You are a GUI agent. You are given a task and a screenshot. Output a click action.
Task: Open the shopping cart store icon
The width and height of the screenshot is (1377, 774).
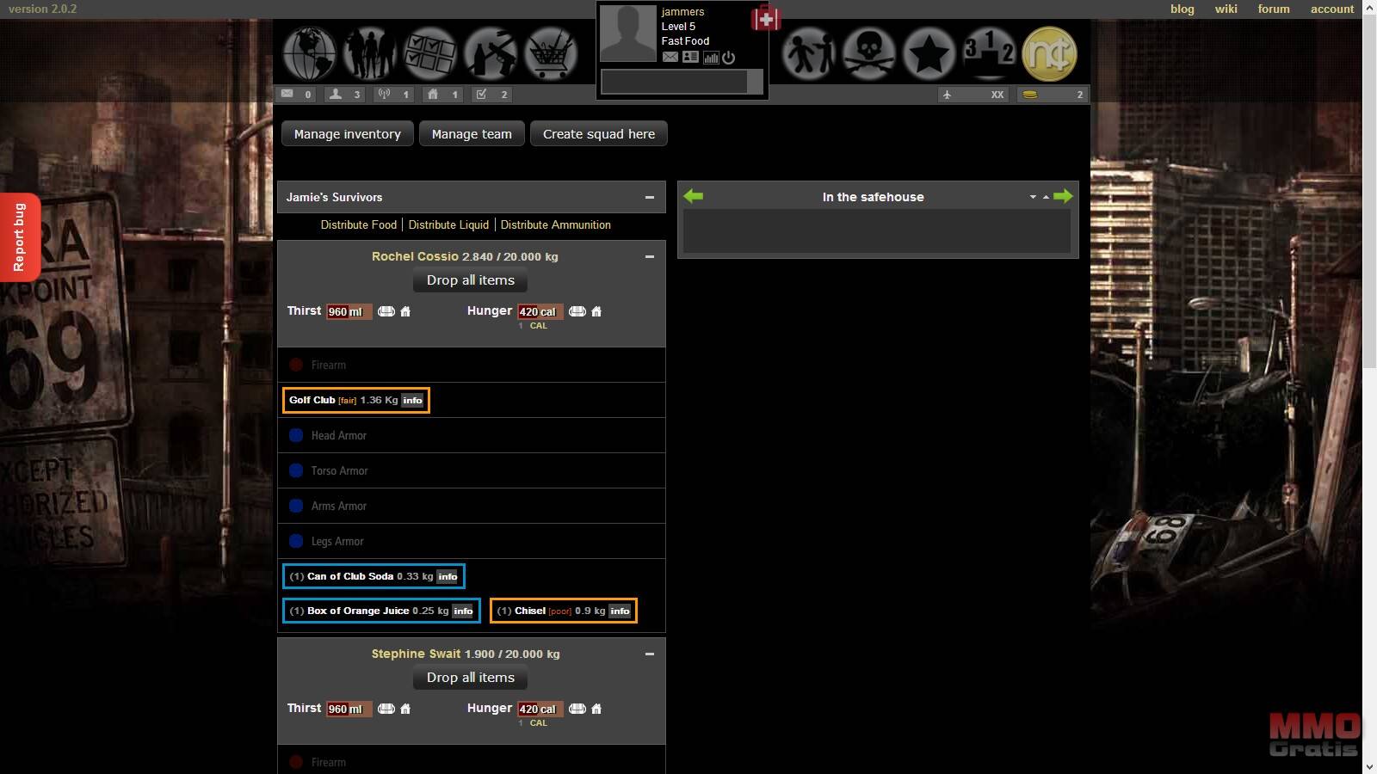point(550,53)
